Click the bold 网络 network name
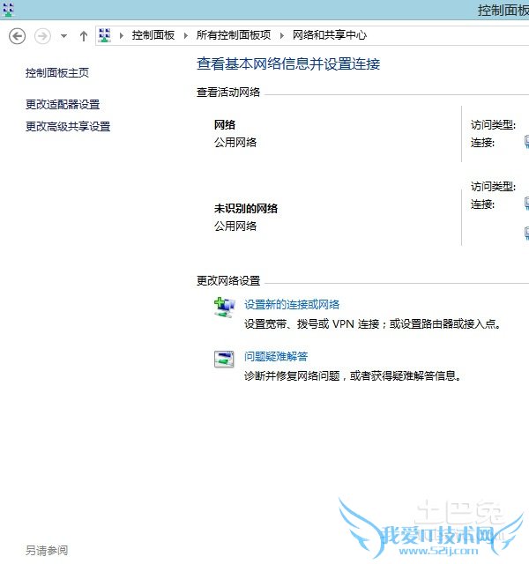This screenshot has width=529, height=564. [225, 125]
